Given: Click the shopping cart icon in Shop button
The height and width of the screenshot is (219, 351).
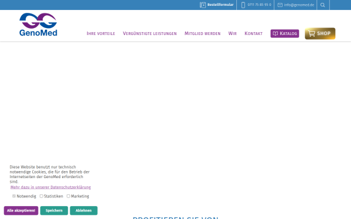Looking at the screenshot, I should click(311, 33).
